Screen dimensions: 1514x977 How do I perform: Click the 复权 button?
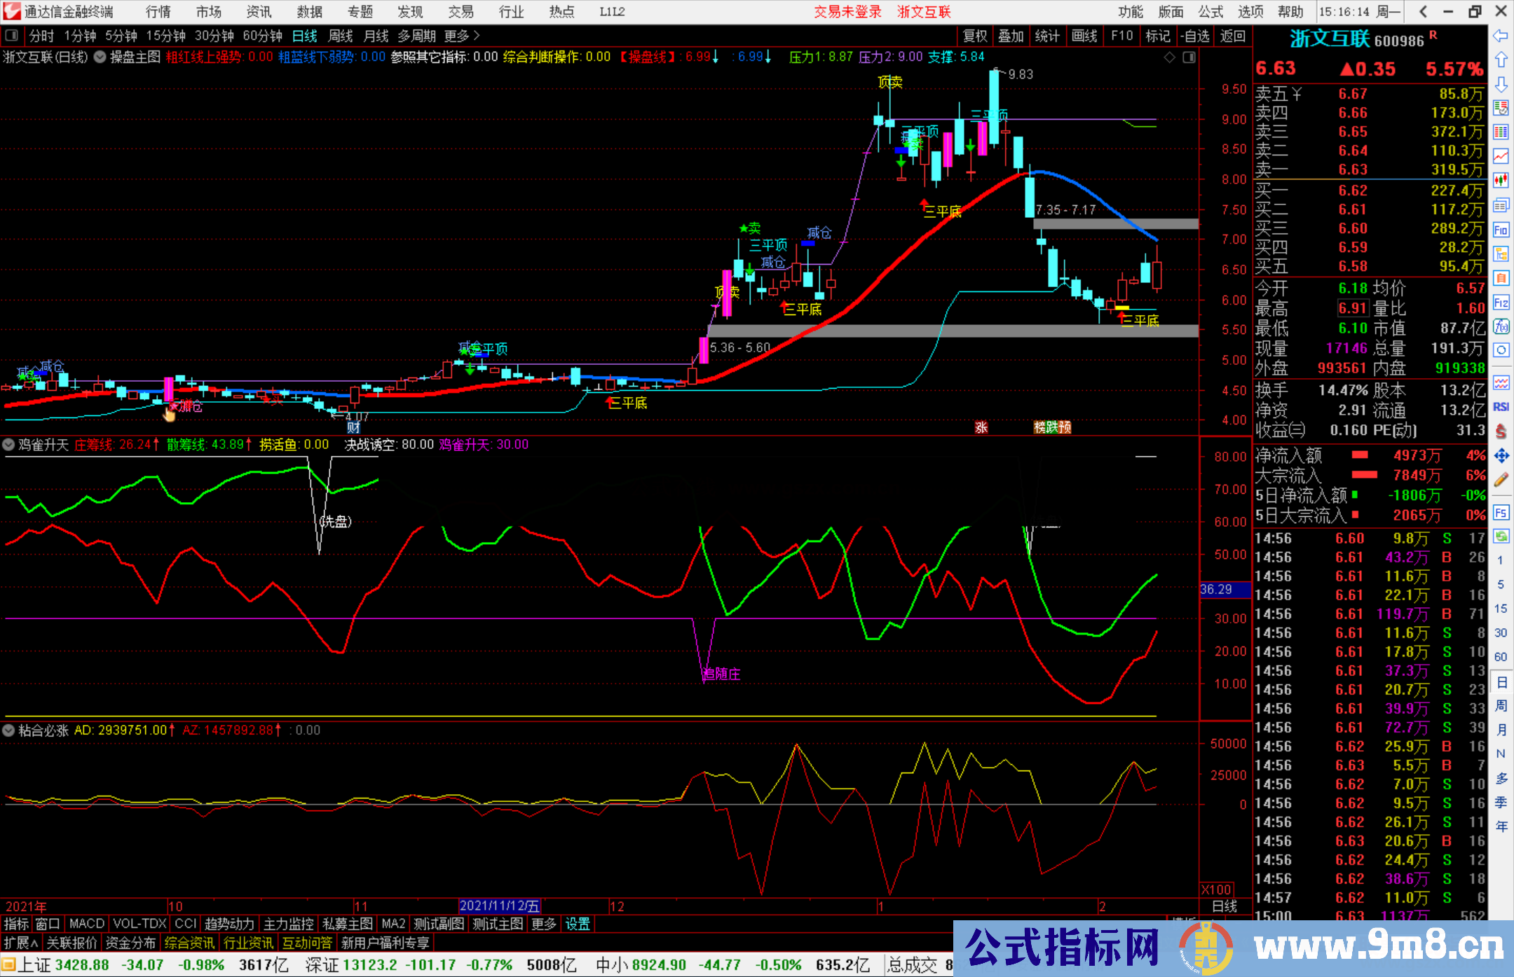(x=975, y=36)
